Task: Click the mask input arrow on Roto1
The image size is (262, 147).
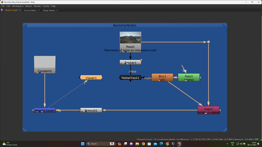Action: (200, 78)
